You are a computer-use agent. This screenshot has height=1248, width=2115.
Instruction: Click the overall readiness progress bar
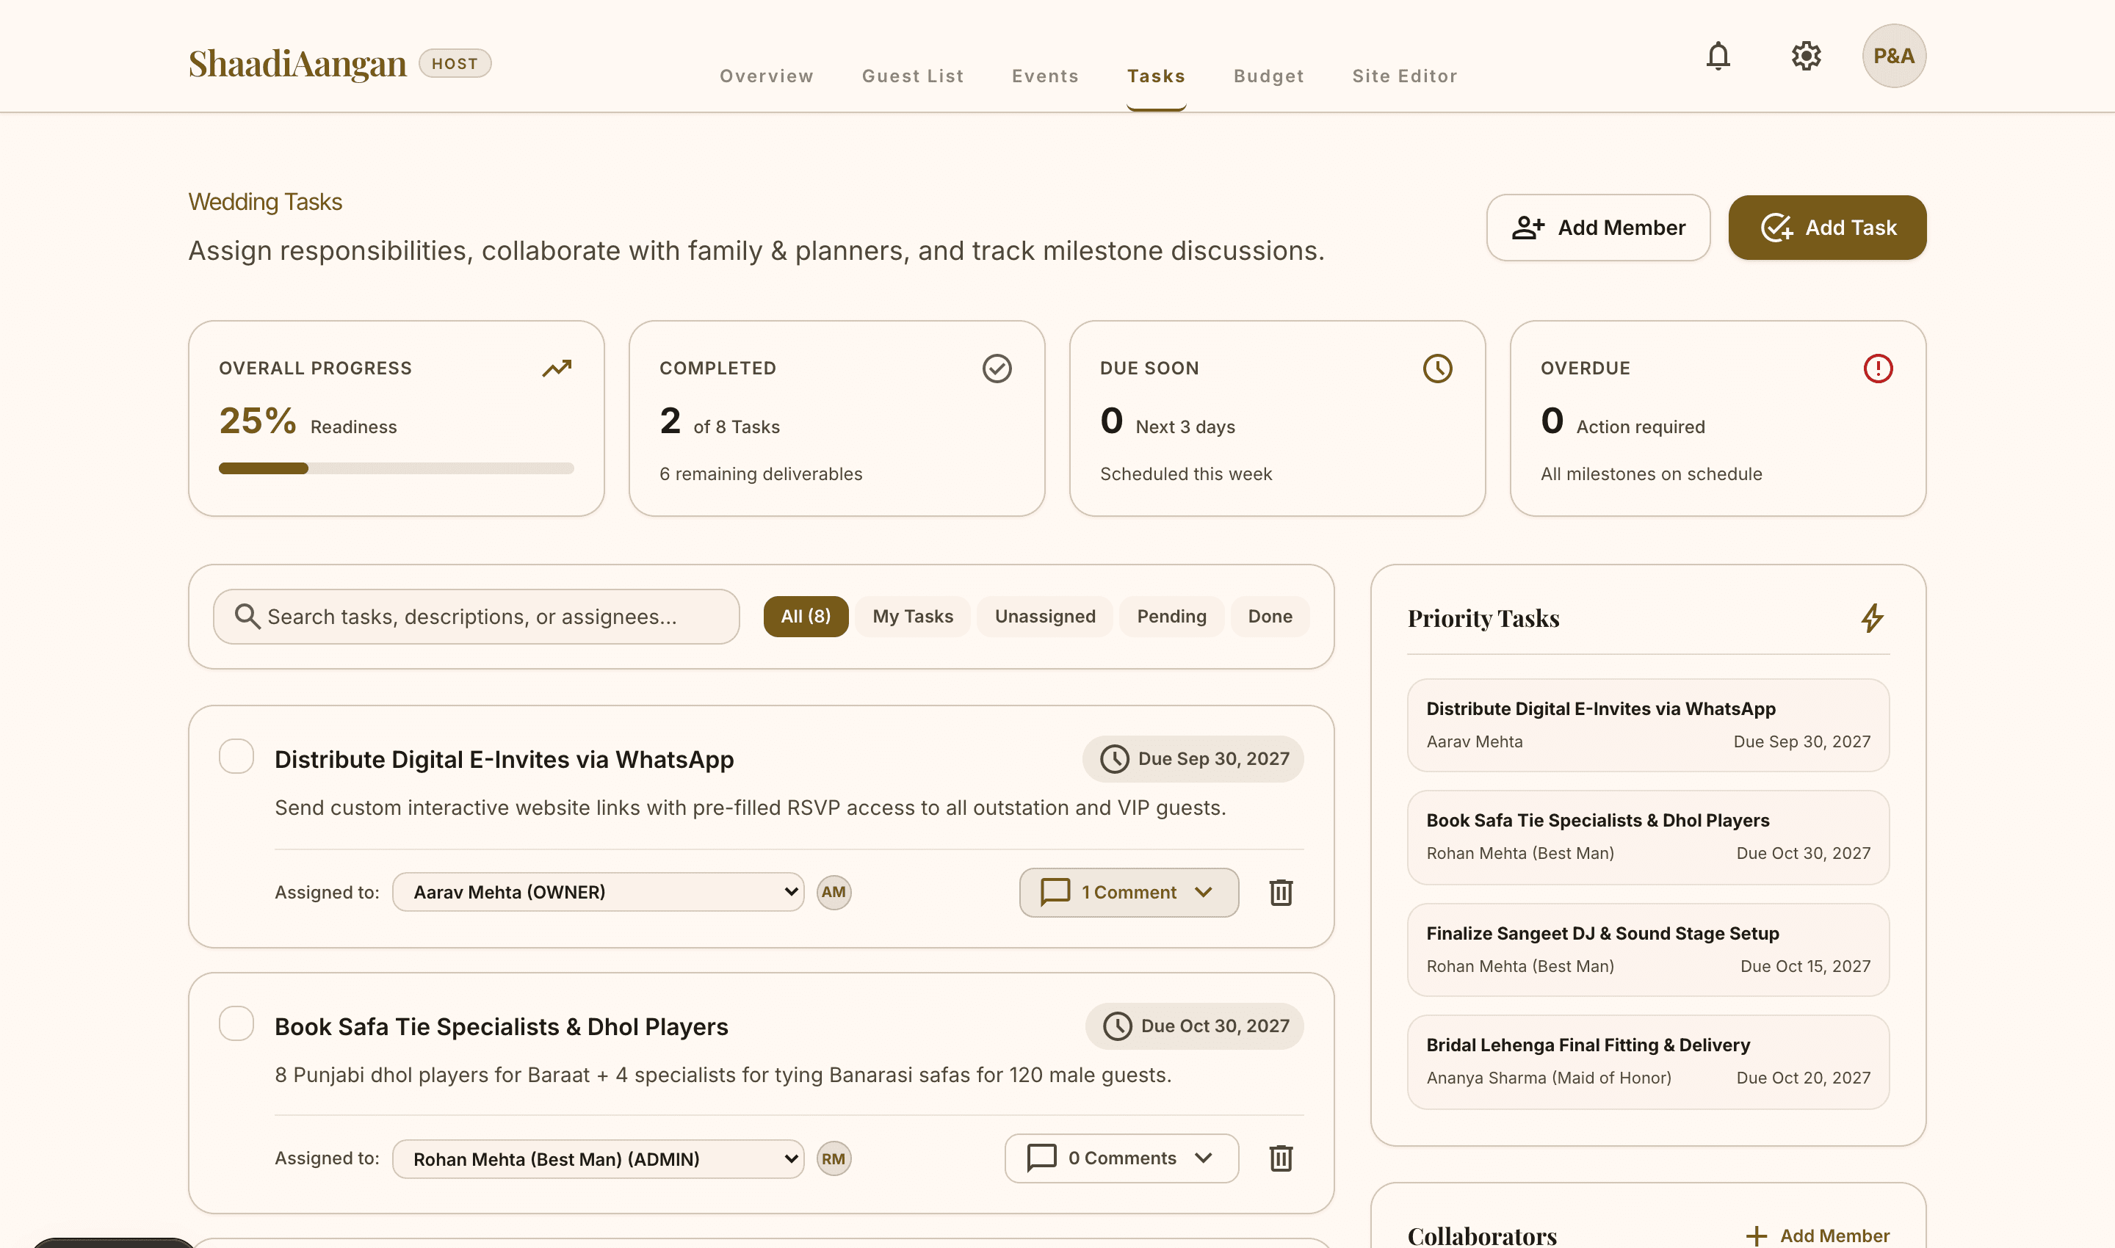click(x=397, y=468)
